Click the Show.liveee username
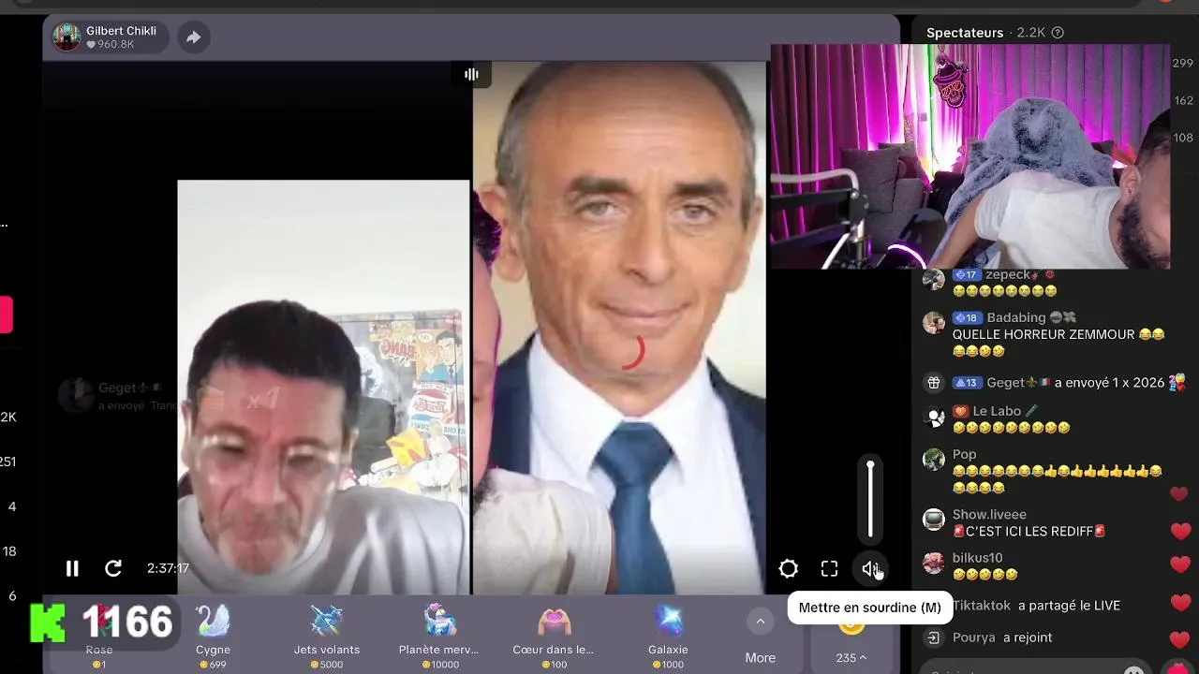The image size is (1199, 674). click(x=989, y=515)
